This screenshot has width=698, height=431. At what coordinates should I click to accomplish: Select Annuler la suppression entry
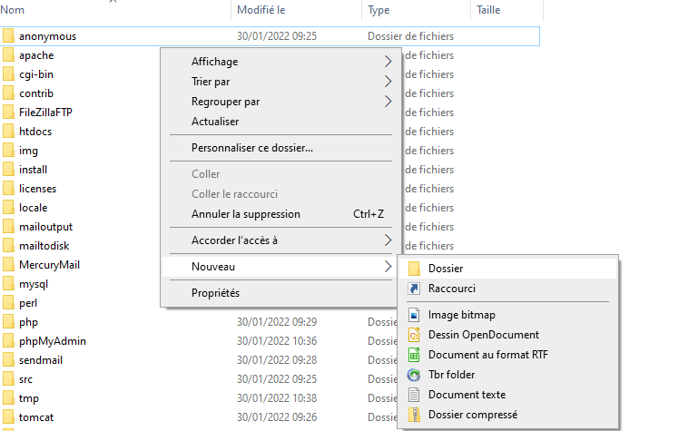point(245,214)
